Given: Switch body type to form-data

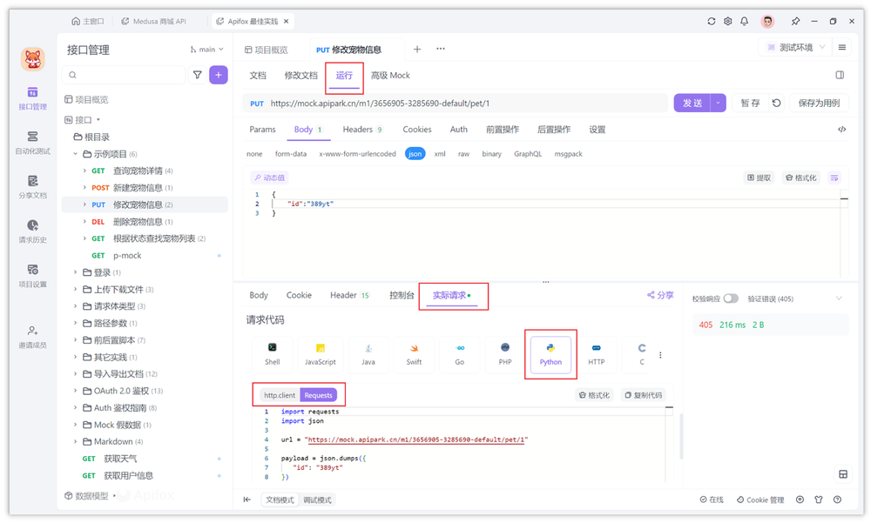Looking at the screenshot, I should (292, 153).
